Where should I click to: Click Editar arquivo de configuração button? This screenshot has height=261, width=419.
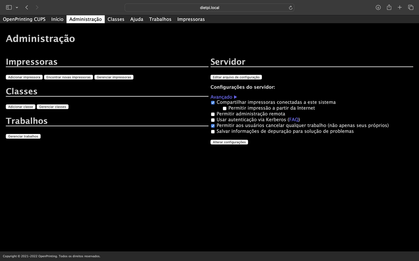236,77
